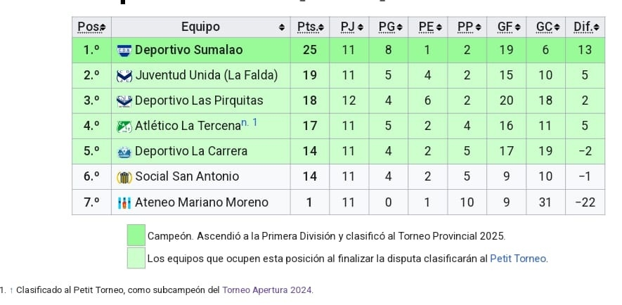
Task: Sort table by PJ column header
Action: click(x=351, y=27)
